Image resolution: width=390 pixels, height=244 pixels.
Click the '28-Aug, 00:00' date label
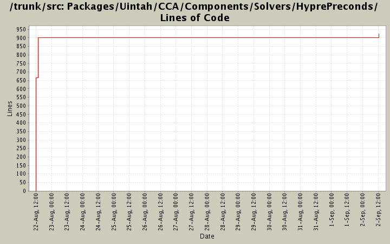pyautogui.click(x=207, y=211)
